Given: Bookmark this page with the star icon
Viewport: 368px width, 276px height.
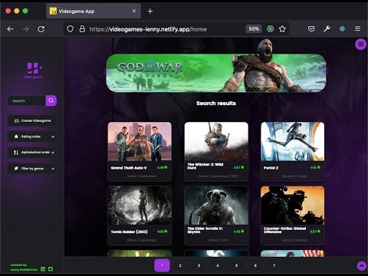Looking at the screenshot, I should pyautogui.click(x=282, y=29).
